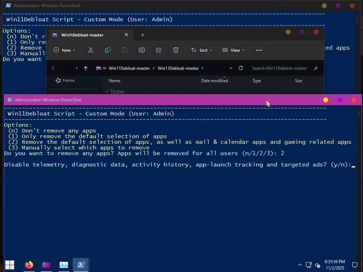Click the Rename icon in File Explorer toolbar
The width and height of the screenshot is (363, 272).
(142, 50)
